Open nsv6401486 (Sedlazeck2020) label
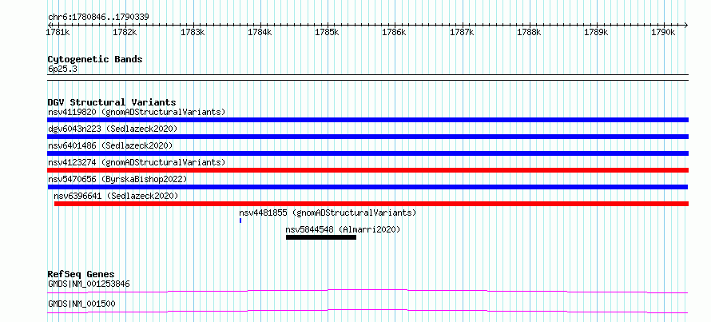 (x=110, y=145)
